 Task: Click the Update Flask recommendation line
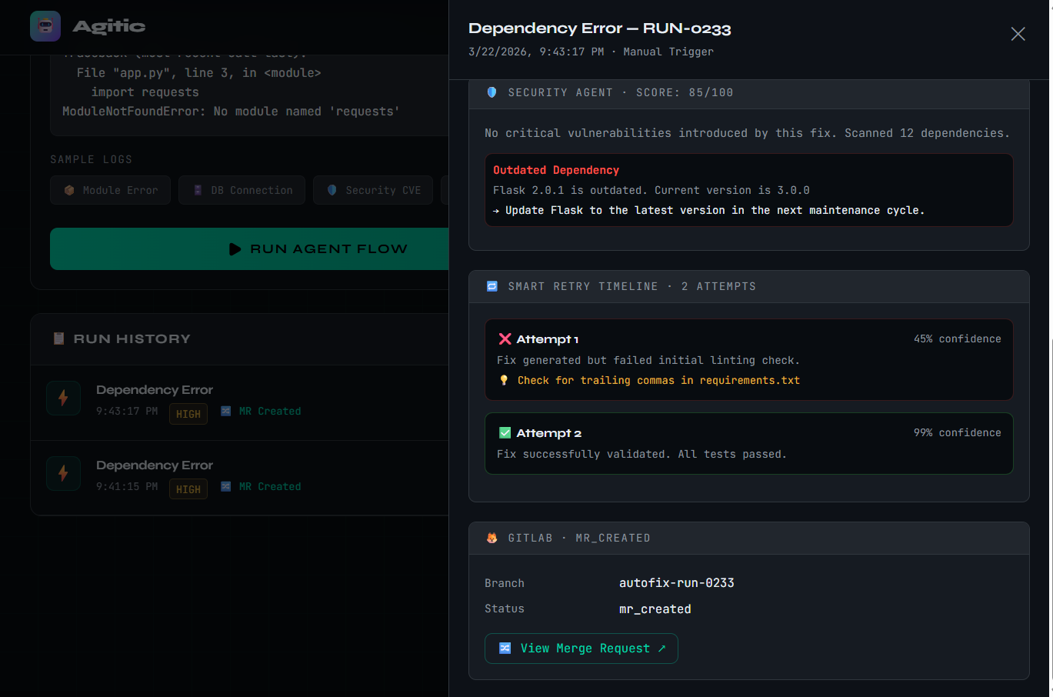click(708, 210)
